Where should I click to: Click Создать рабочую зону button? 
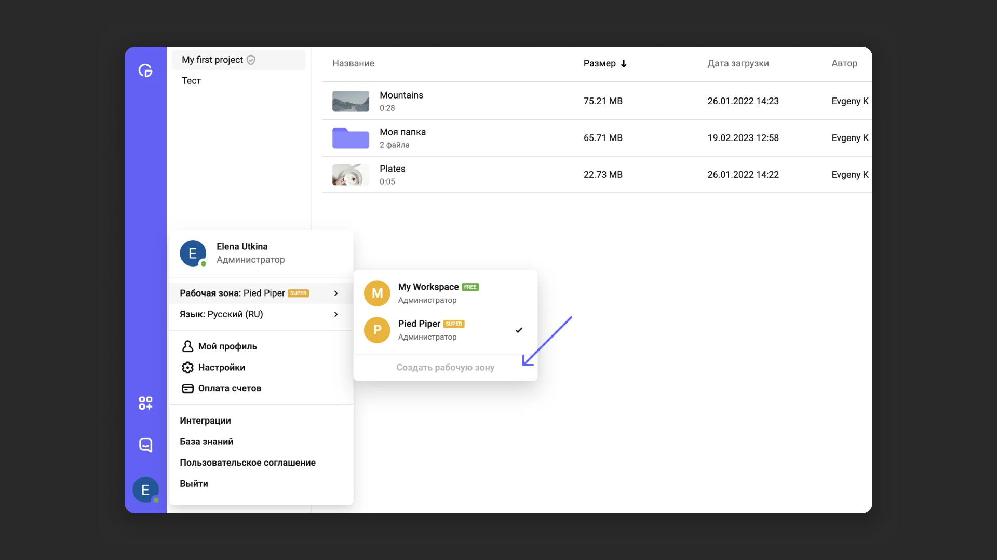(445, 367)
